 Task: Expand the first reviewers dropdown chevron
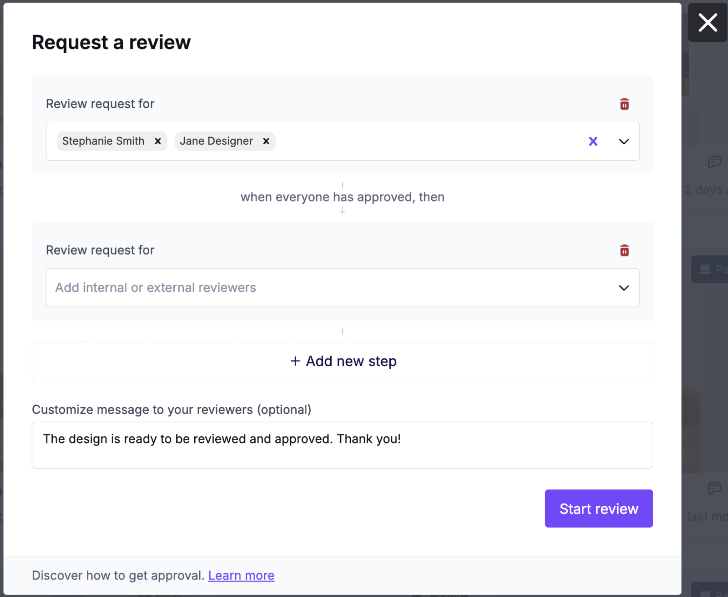pyautogui.click(x=624, y=142)
